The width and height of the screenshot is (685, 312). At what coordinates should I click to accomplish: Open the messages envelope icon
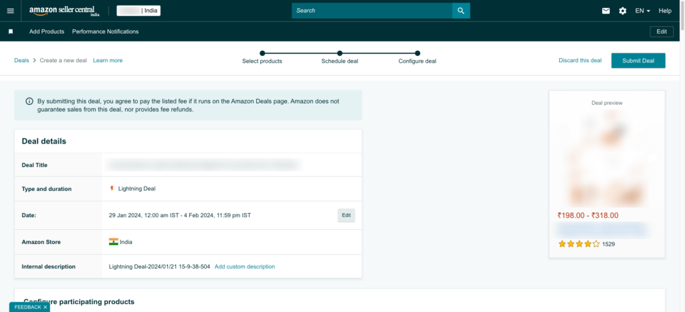click(x=606, y=11)
